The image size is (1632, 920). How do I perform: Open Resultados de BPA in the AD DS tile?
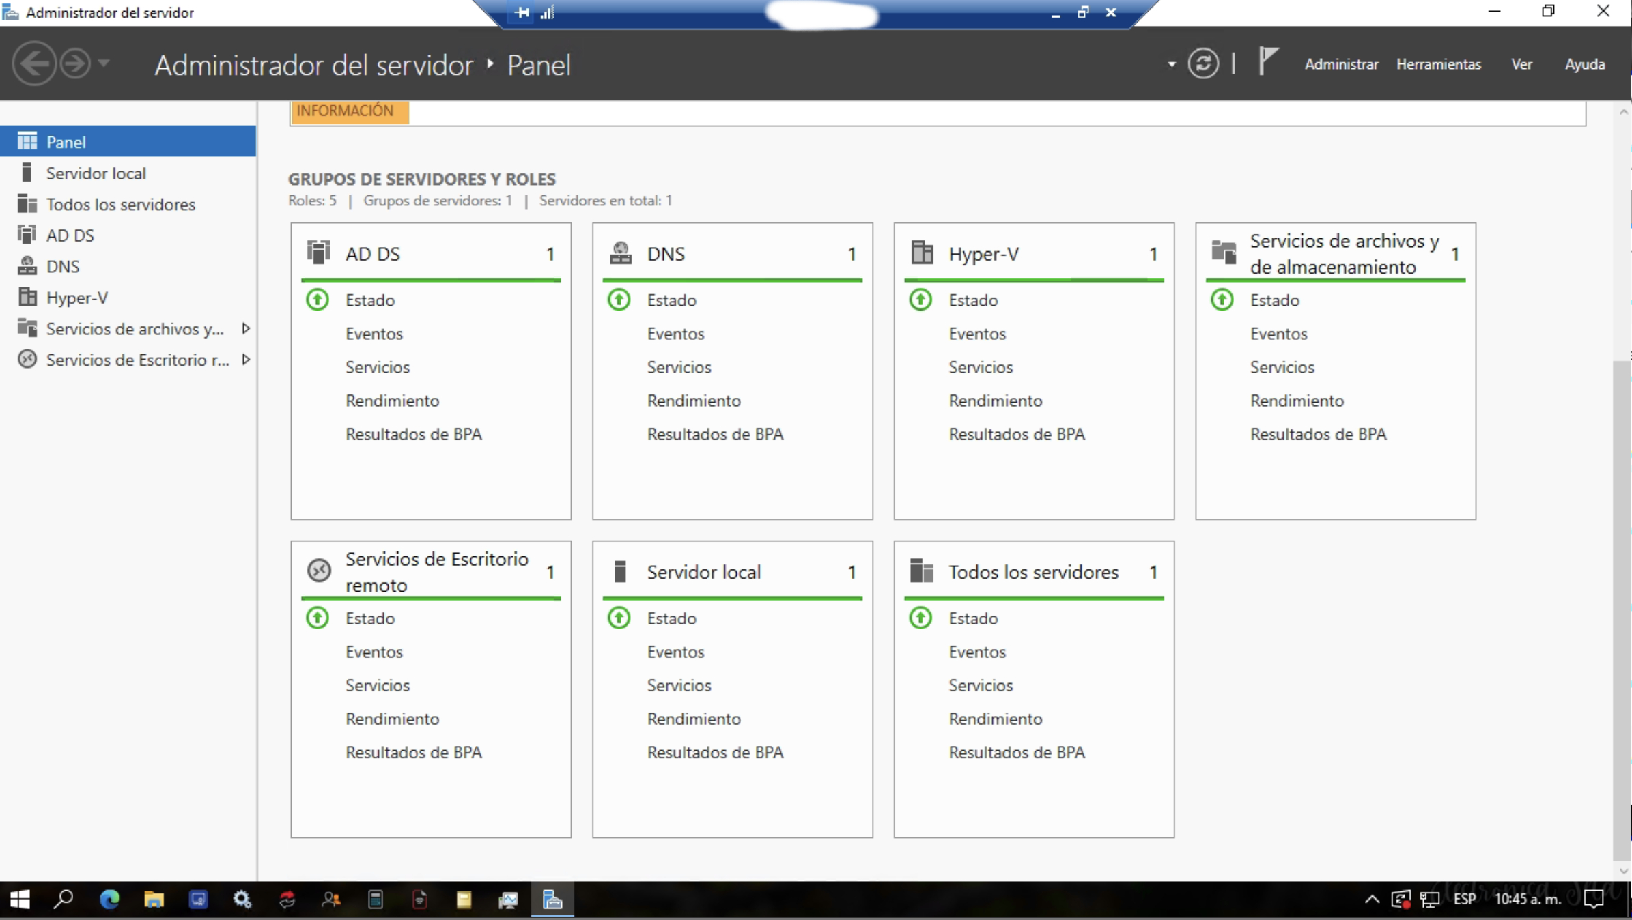[x=414, y=434]
